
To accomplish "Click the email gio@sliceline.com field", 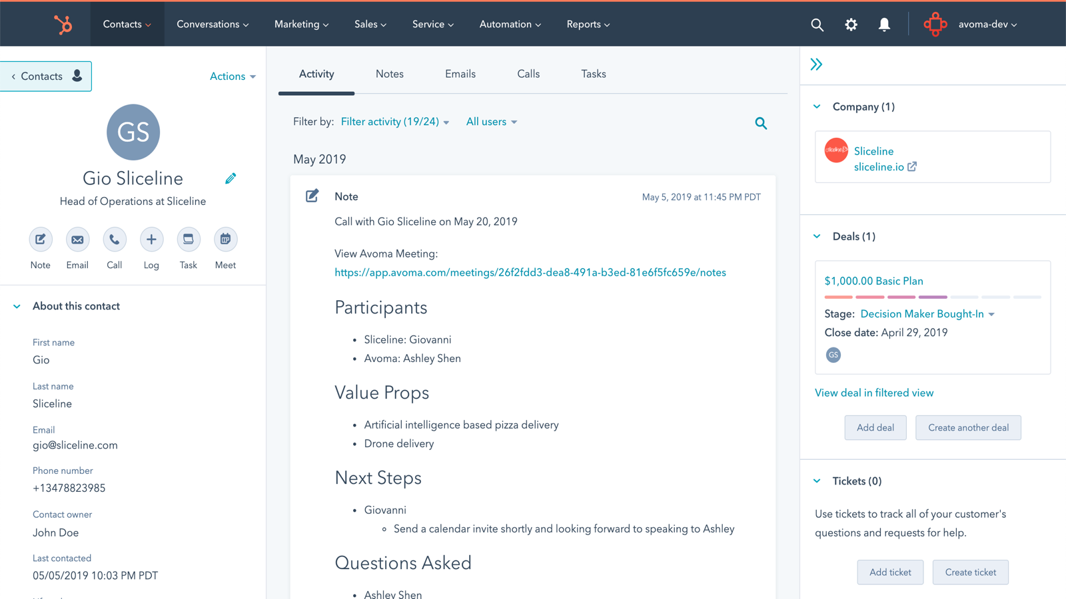I will point(75,445).
